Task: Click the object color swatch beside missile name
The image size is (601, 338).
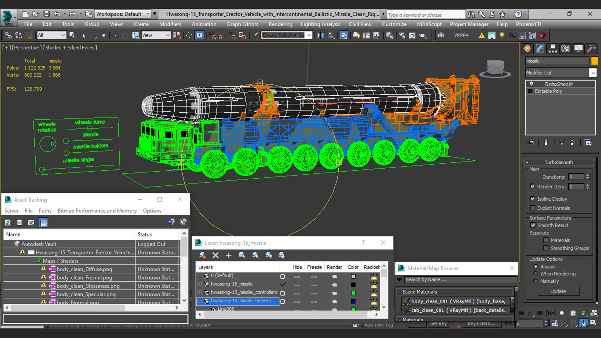Action: click(594, 61)
